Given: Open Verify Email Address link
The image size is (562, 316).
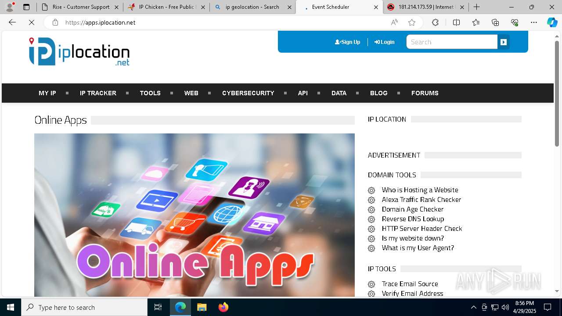Looking at the screenshot, I should pyautogui.click(x=412, y=294).
